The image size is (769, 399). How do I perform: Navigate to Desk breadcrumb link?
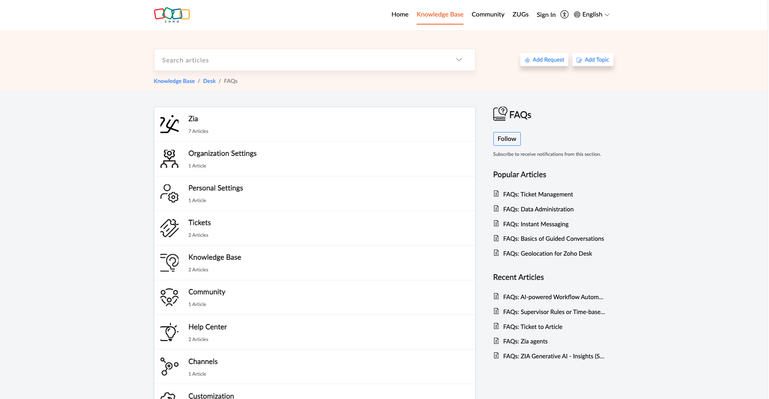[209, 81]
